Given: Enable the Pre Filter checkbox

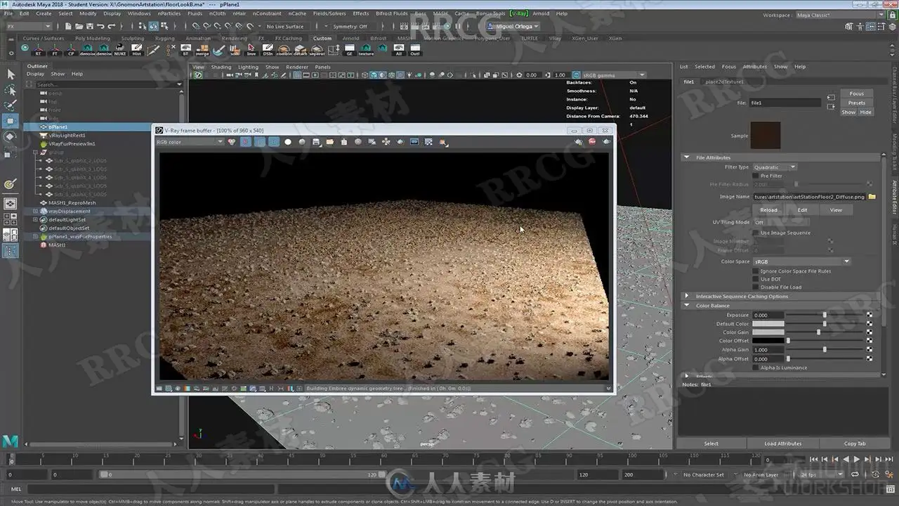Looking at the screenshot, I should 755,176.
